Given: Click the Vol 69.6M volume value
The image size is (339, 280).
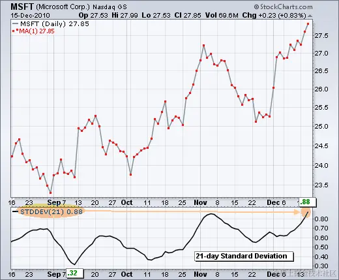Looking at the screenshot, I should click(222, 15).
